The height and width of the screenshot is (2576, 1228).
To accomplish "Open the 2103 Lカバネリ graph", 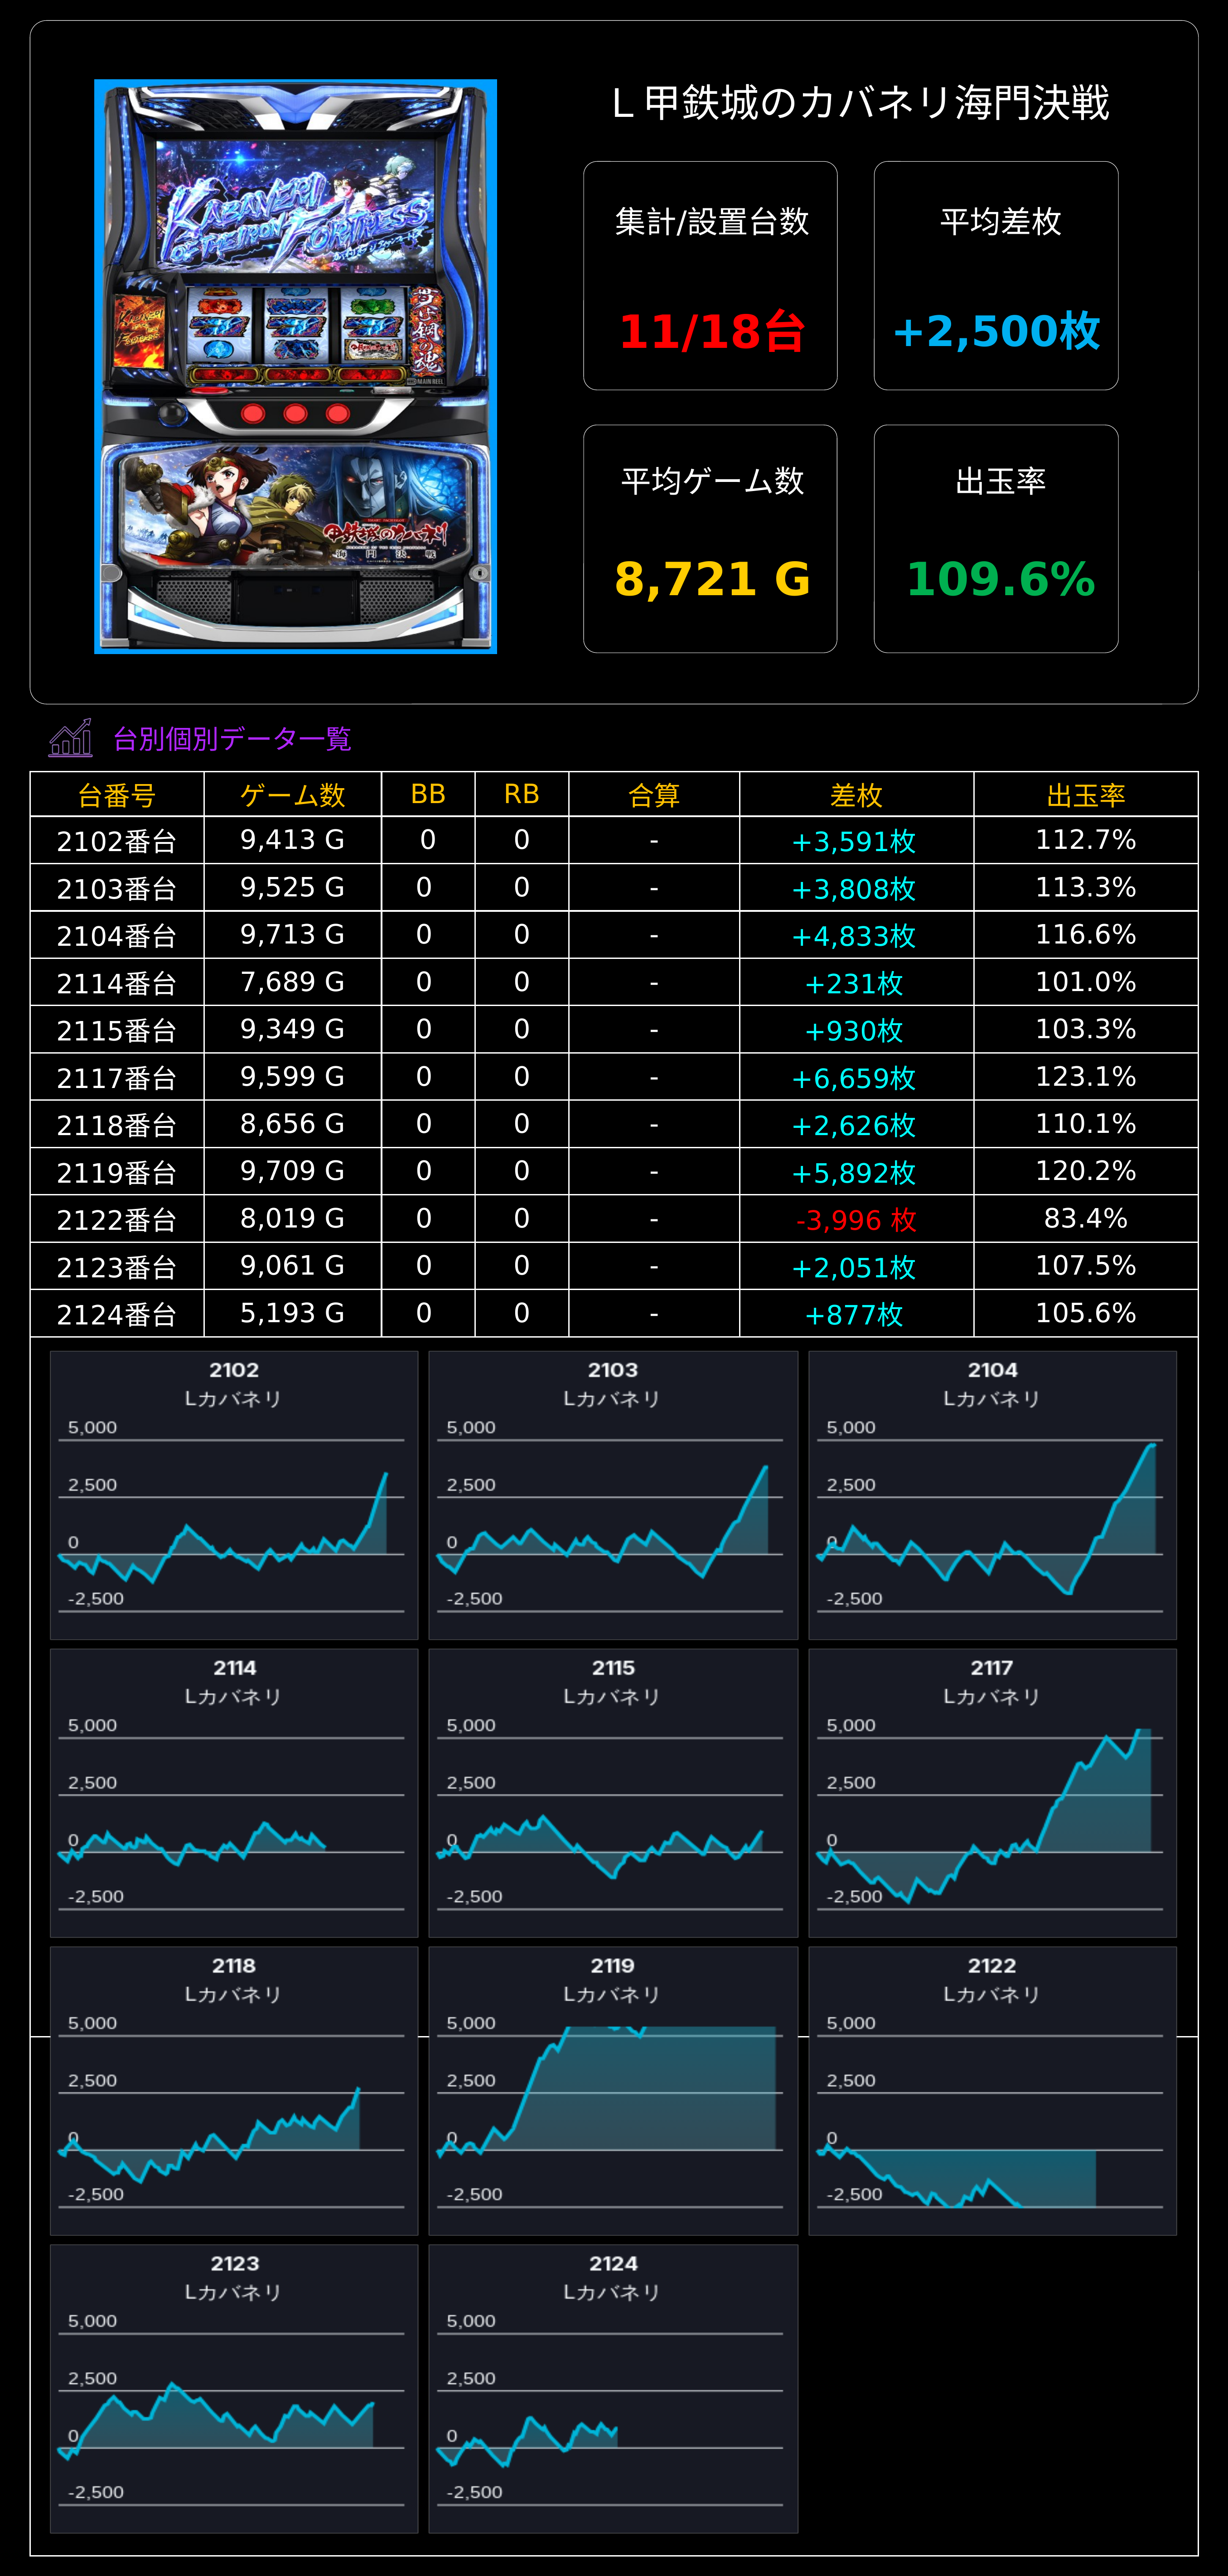I will click(613, 1494).
